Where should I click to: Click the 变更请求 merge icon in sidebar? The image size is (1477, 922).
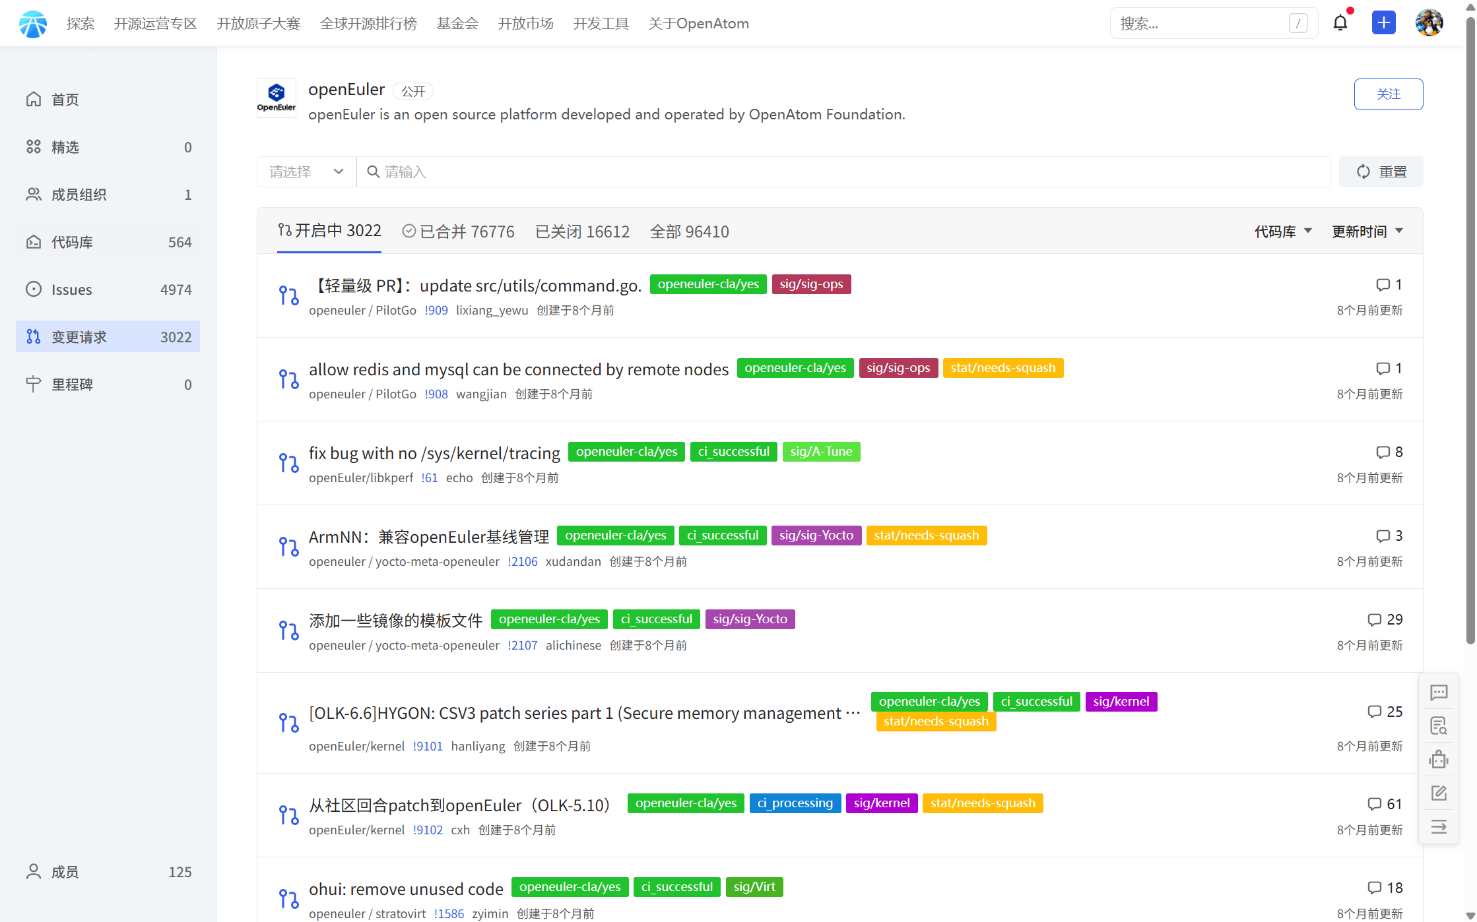point(34,336)
